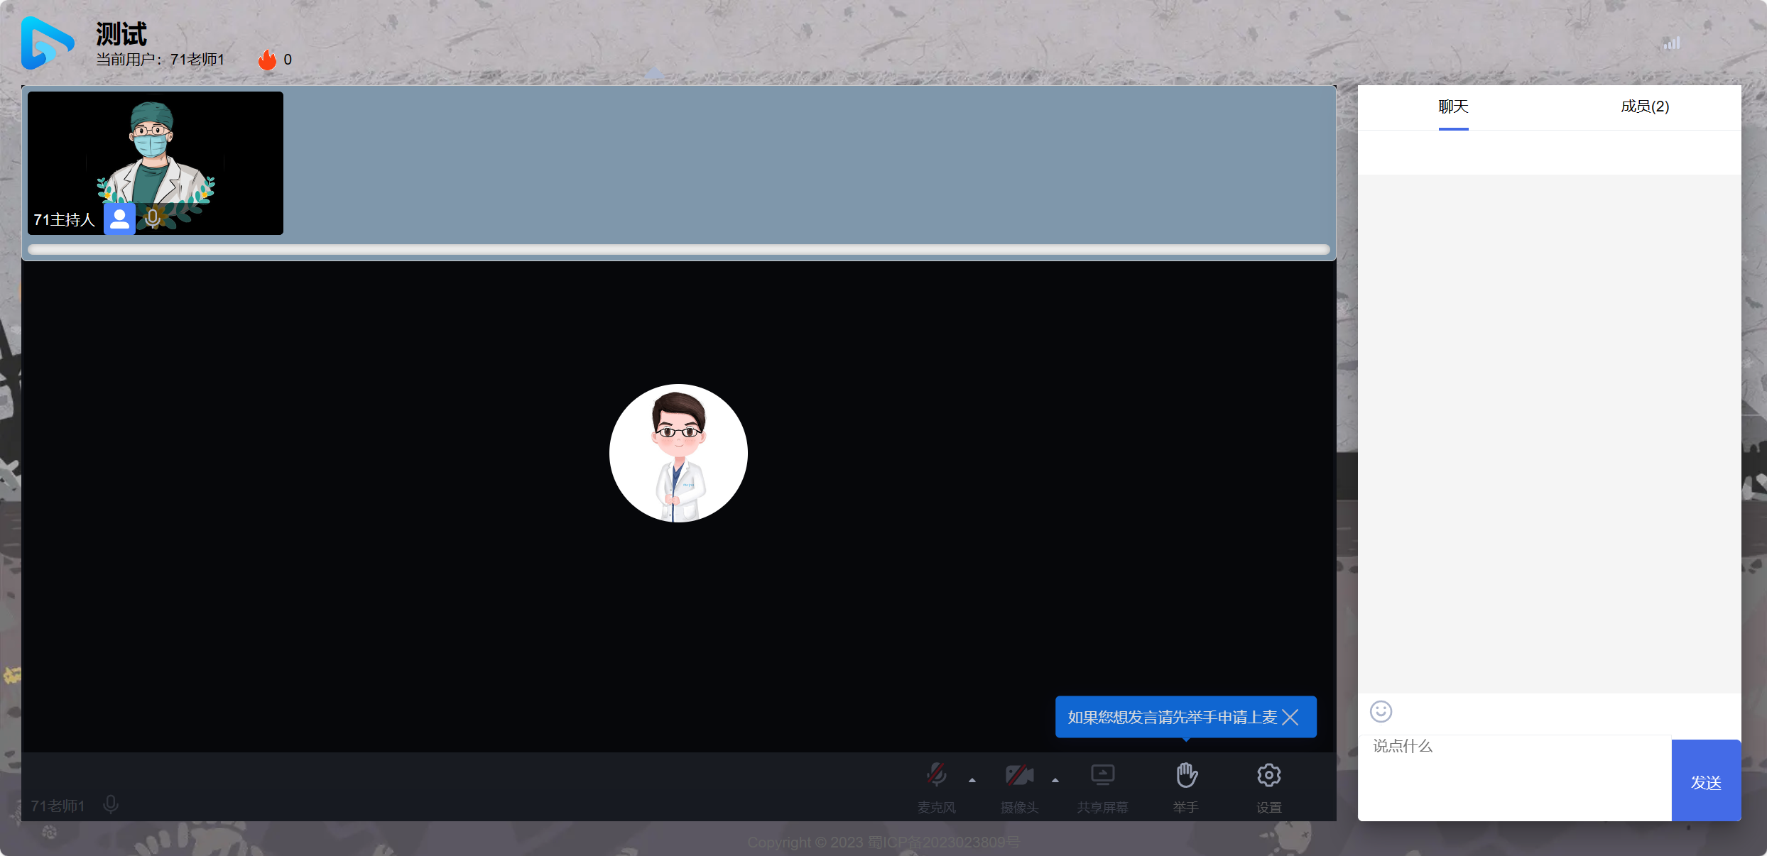Expand the camera device options arrow
Screen dimensions: 1767x856
1055,780
